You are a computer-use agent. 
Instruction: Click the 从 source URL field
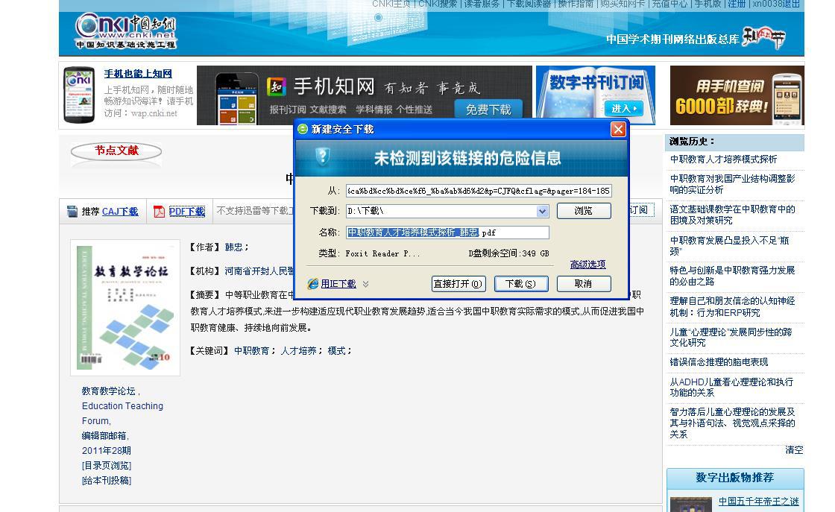coord(479,191)
